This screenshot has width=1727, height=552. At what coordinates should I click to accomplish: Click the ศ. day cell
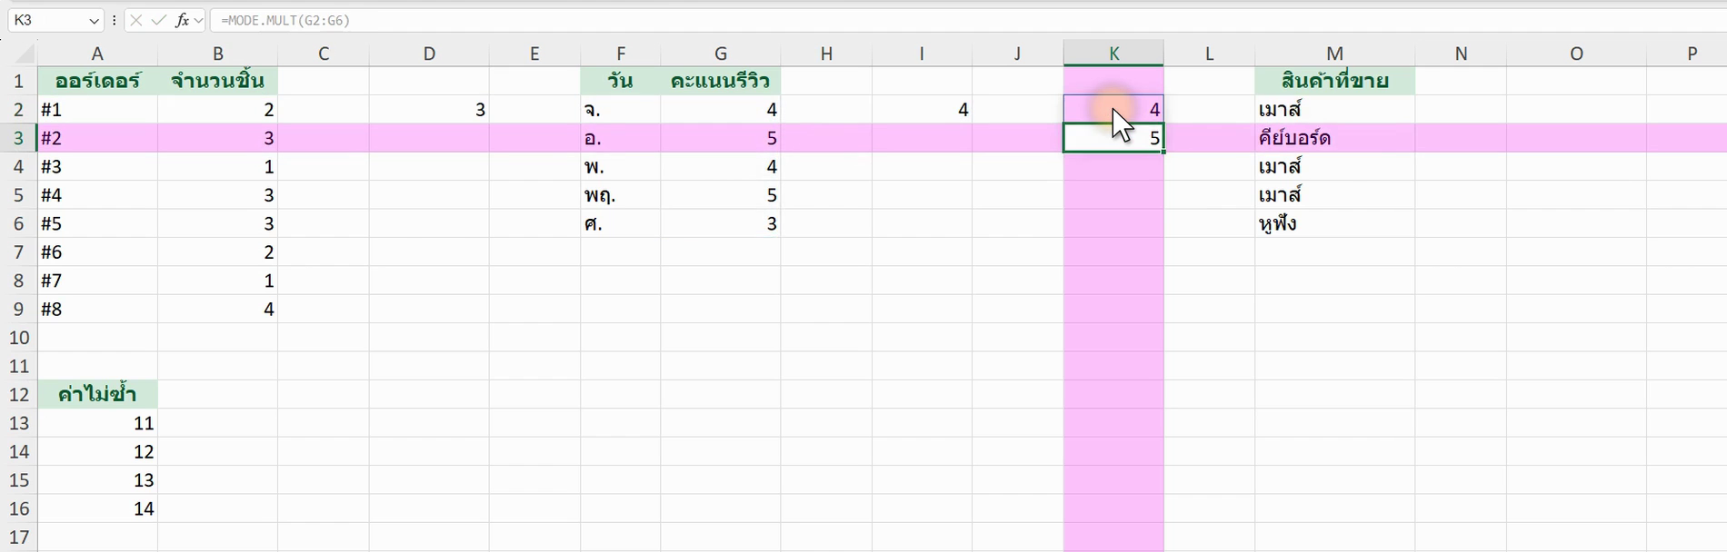coord(621,223)
